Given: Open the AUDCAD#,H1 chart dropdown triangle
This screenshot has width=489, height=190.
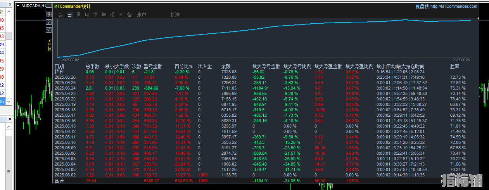Looking at the screenshot, I should (18, 6).
